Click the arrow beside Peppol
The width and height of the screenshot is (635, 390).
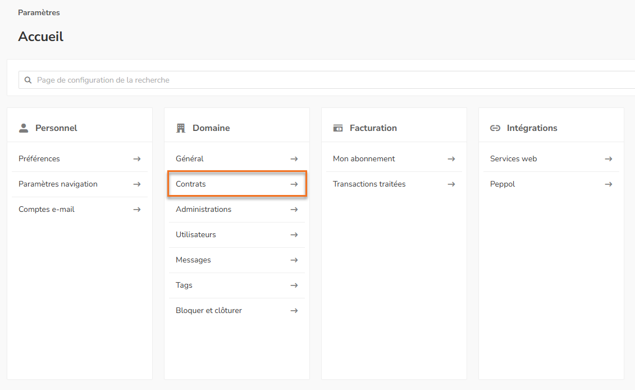(x=609, y=184)
